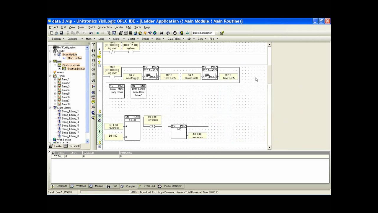Click the New project icon
Screen dimensions: 378x213
tap(52, 33)
